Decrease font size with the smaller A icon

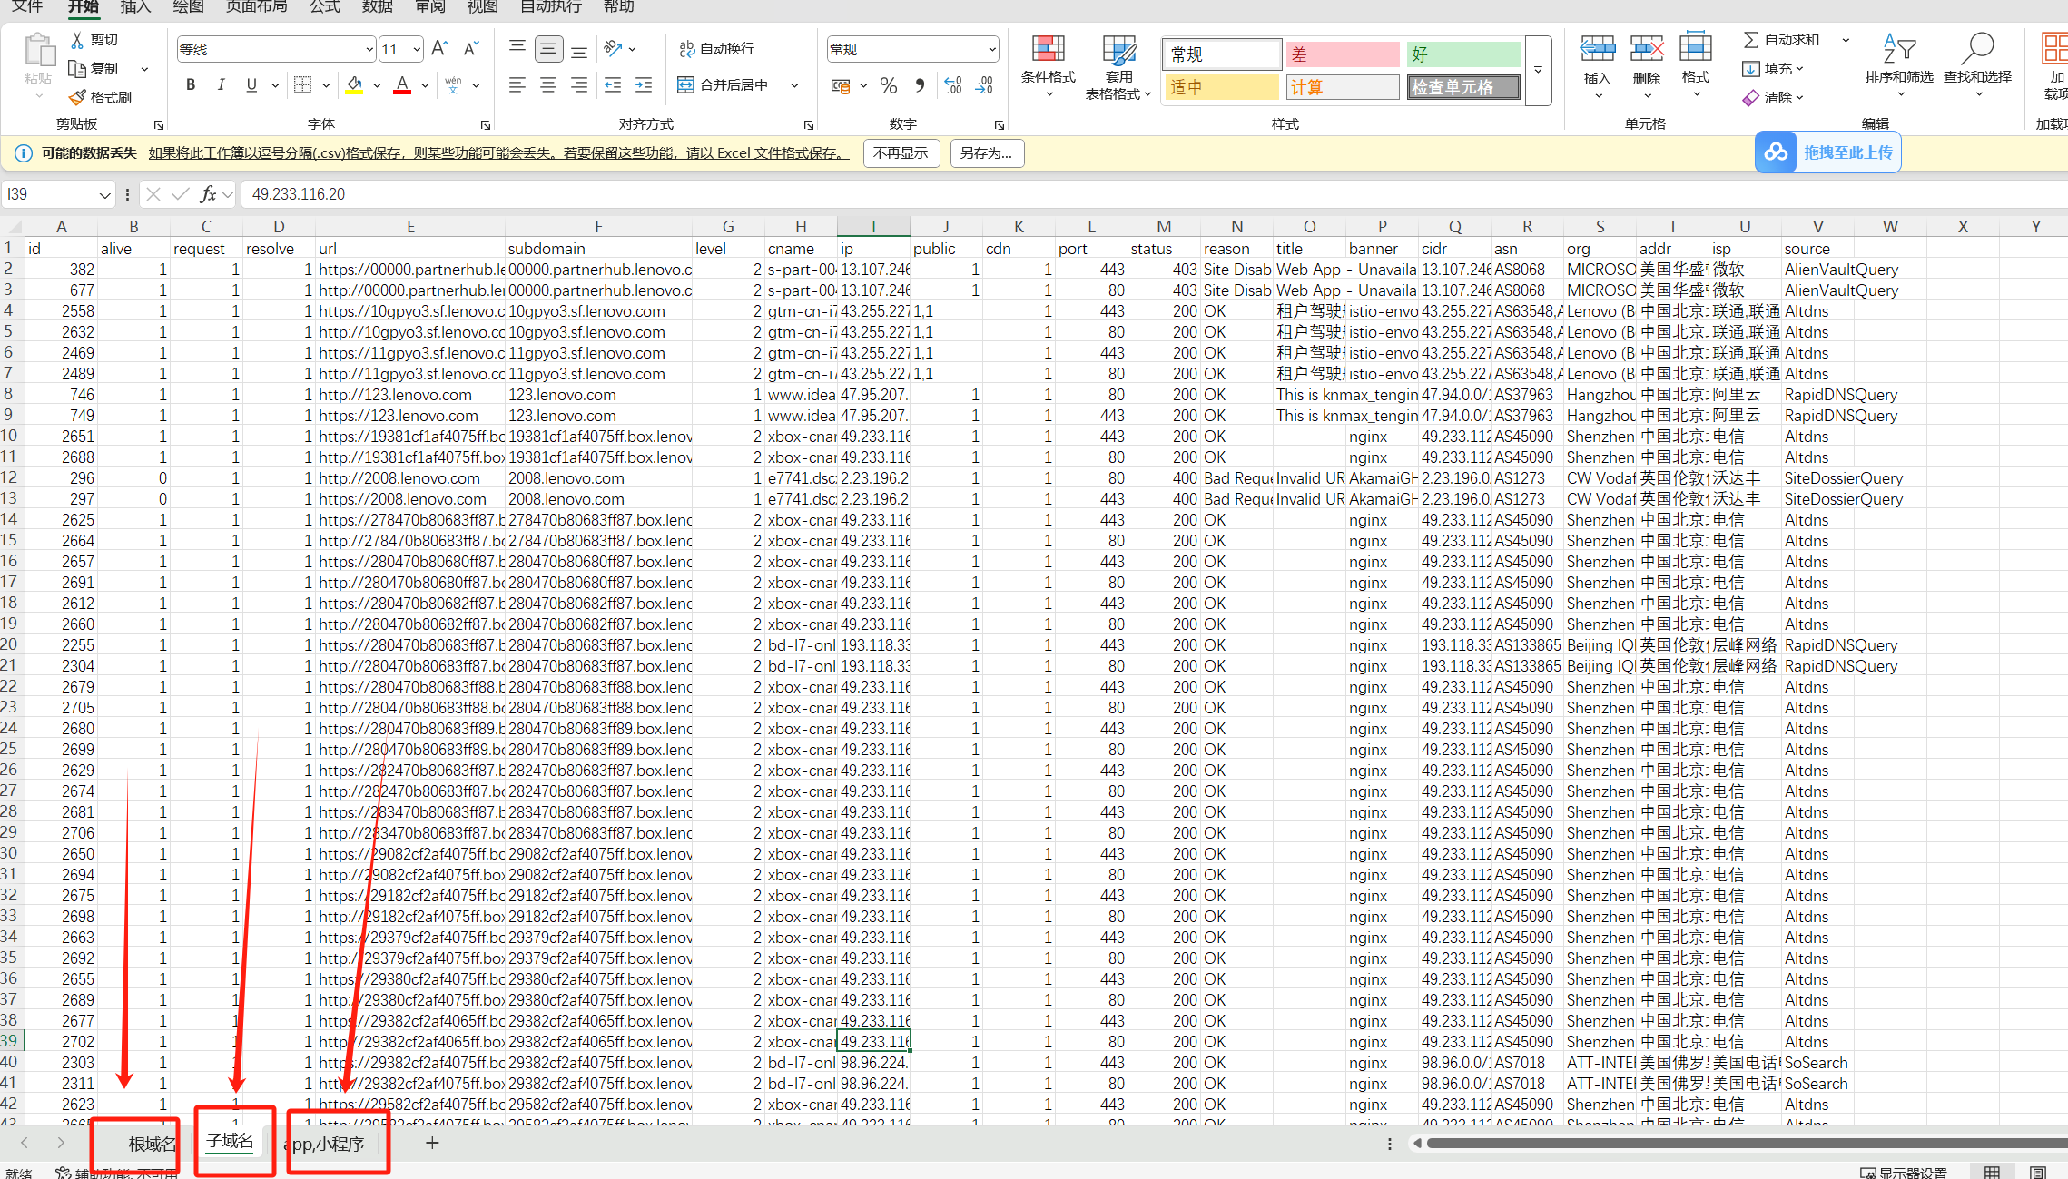pyautogui.click(x=470, y=48)
